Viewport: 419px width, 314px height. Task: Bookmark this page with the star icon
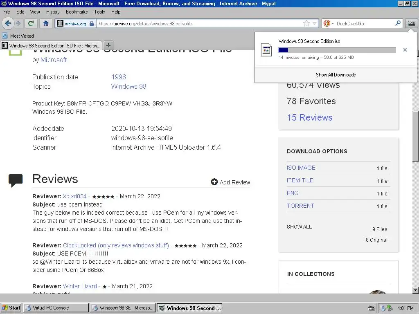306,23
